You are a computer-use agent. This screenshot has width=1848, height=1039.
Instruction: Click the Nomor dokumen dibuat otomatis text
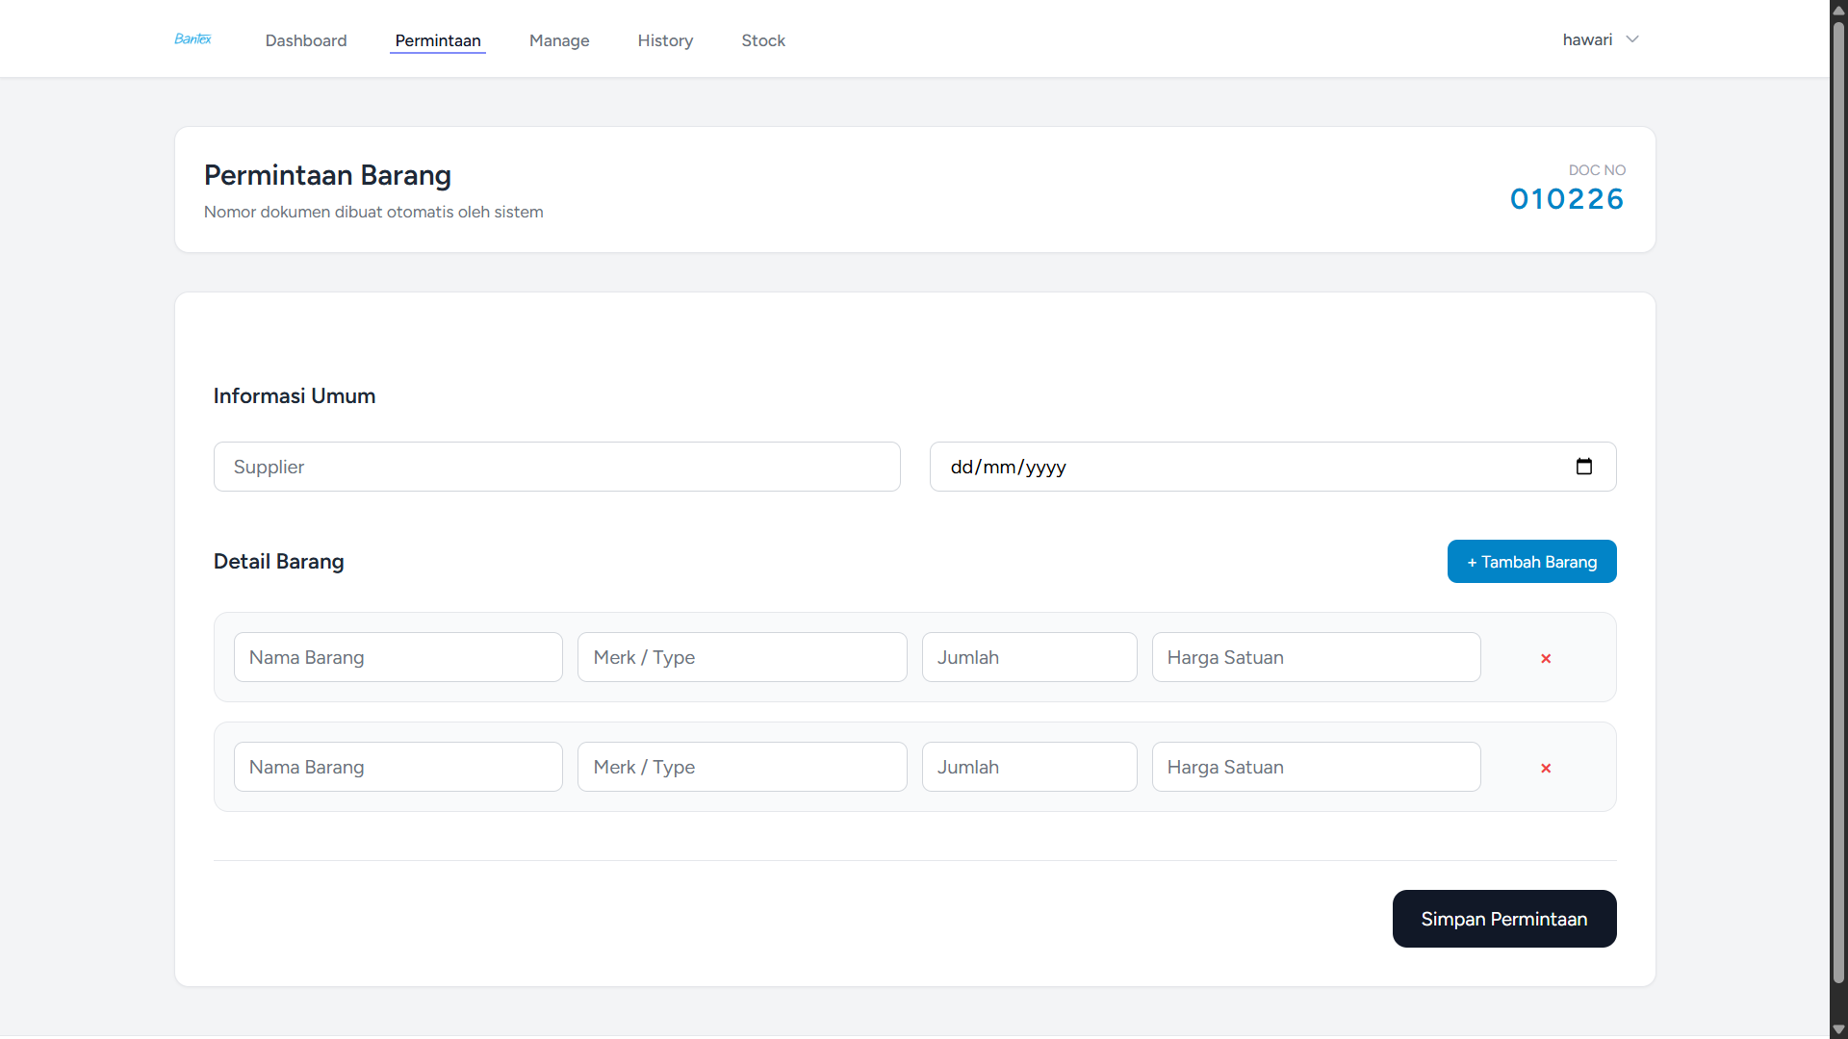click(373, 212)
